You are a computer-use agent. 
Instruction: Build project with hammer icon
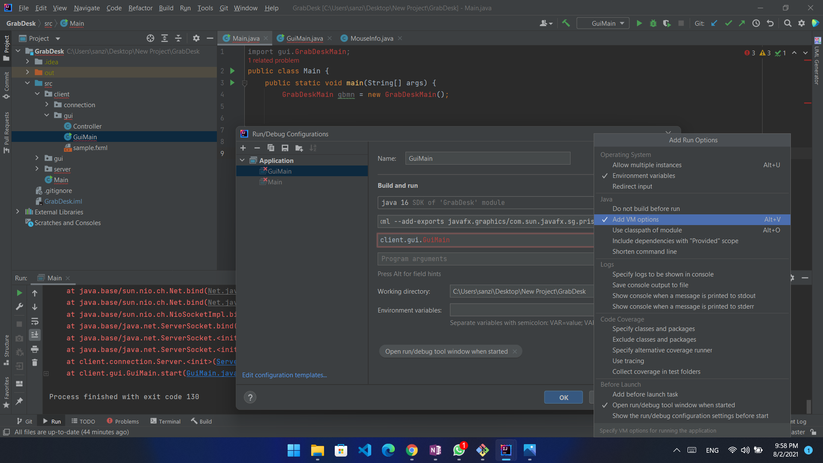point(566,24)
